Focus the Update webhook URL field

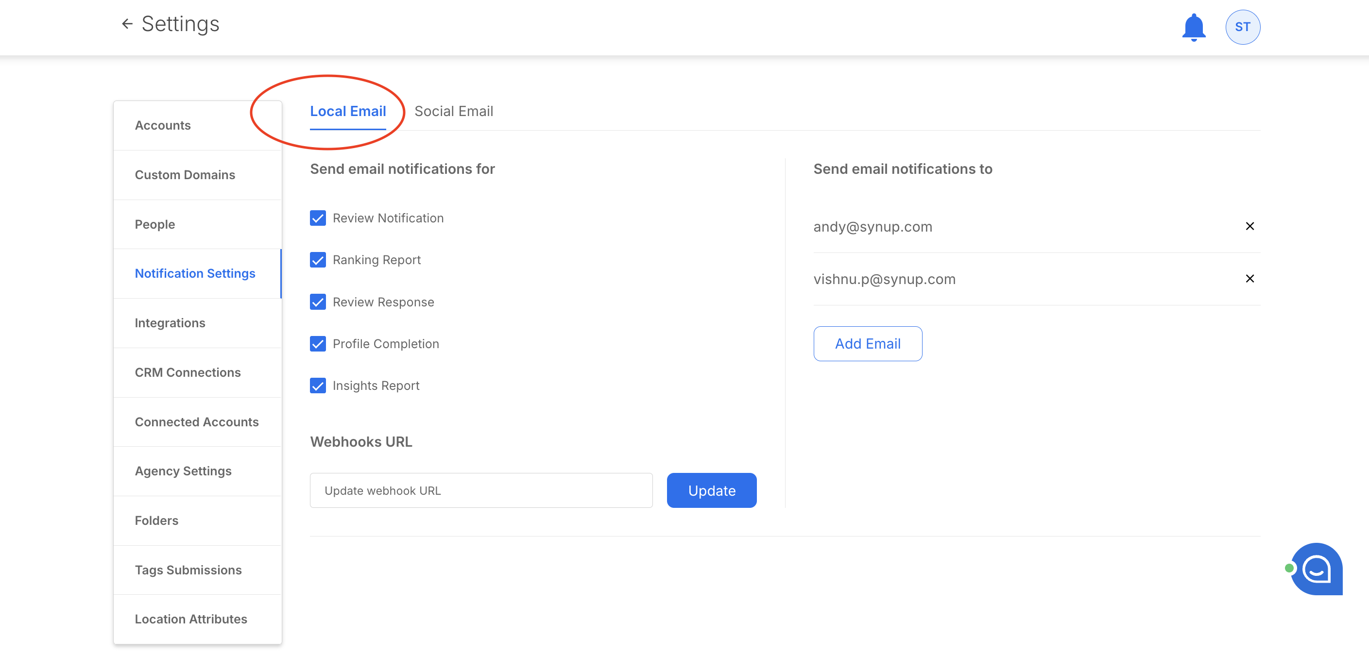[x=480, y=490]
